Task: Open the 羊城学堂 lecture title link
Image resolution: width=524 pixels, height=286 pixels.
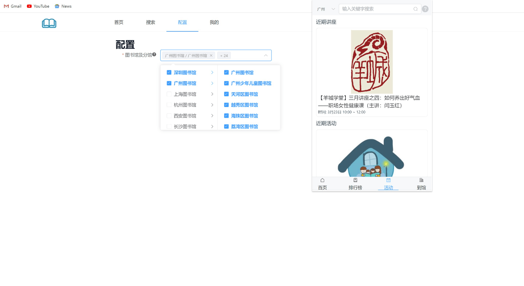Action: coord(369,101)
